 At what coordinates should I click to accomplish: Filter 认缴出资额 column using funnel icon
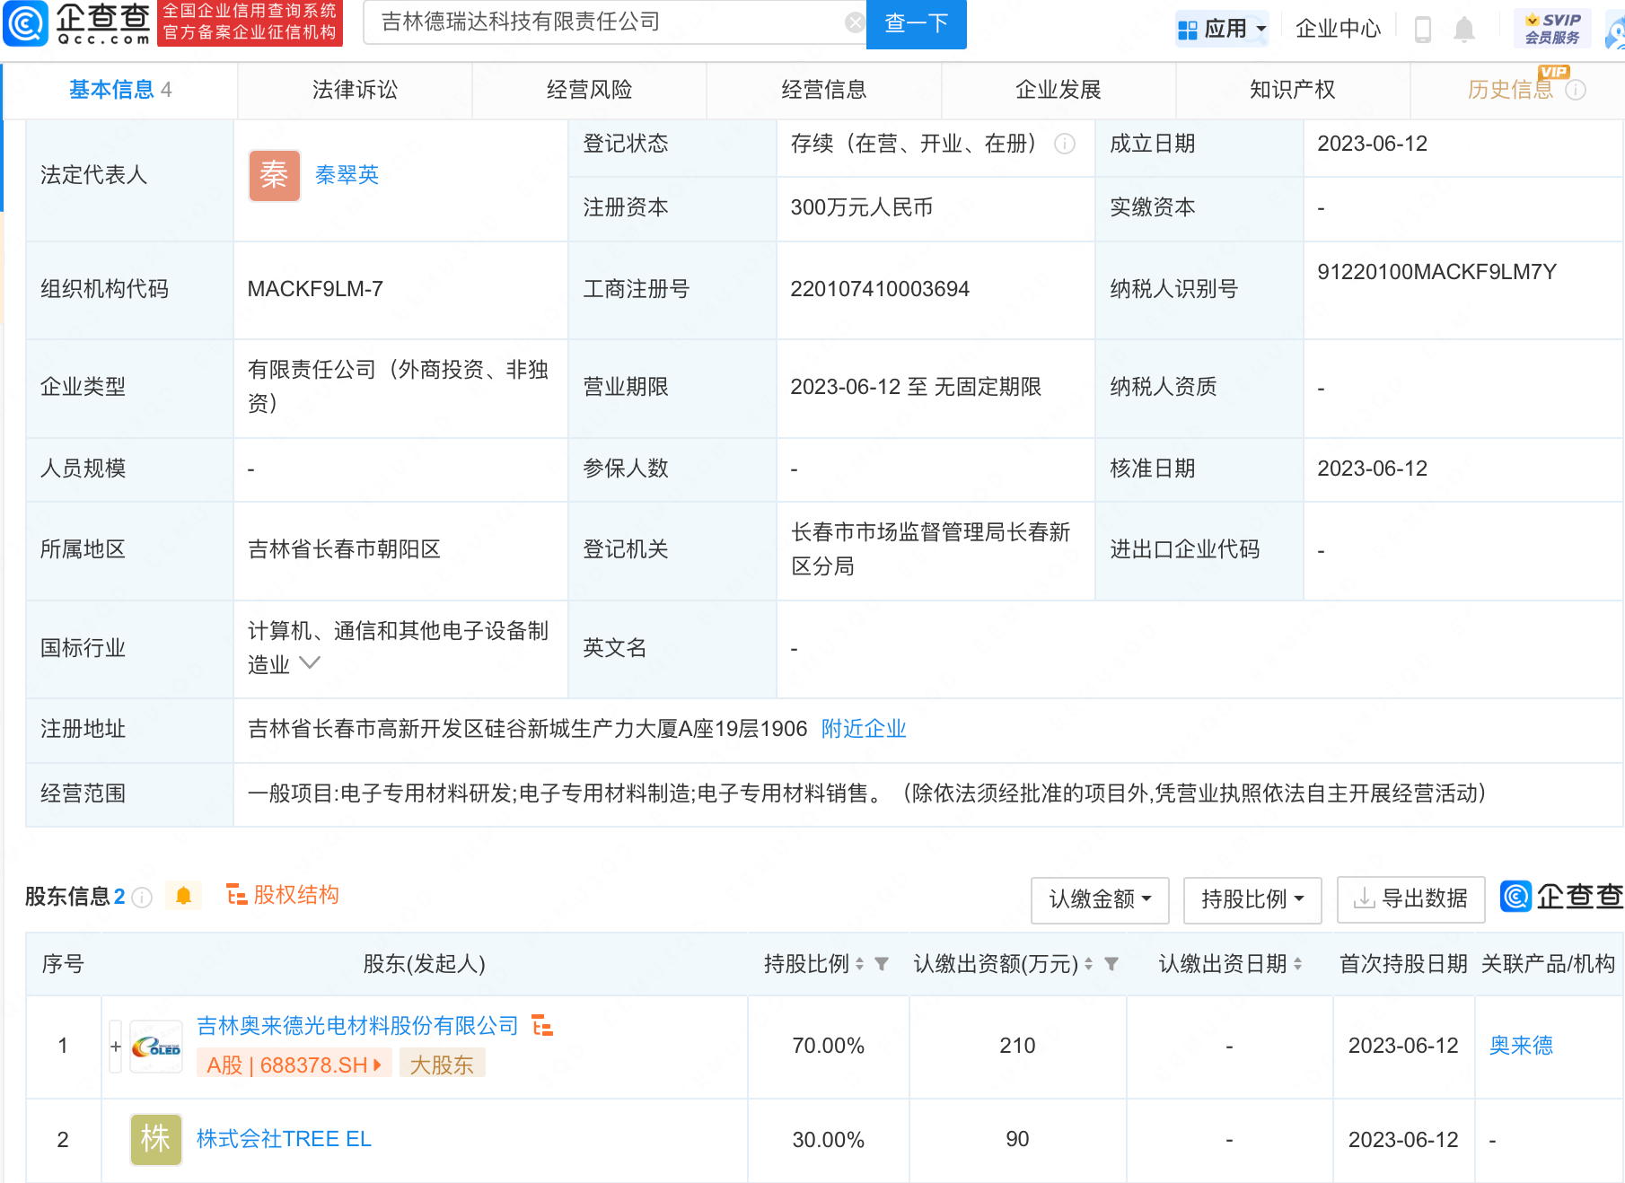pyautogui.click(x=1111, y=964)
